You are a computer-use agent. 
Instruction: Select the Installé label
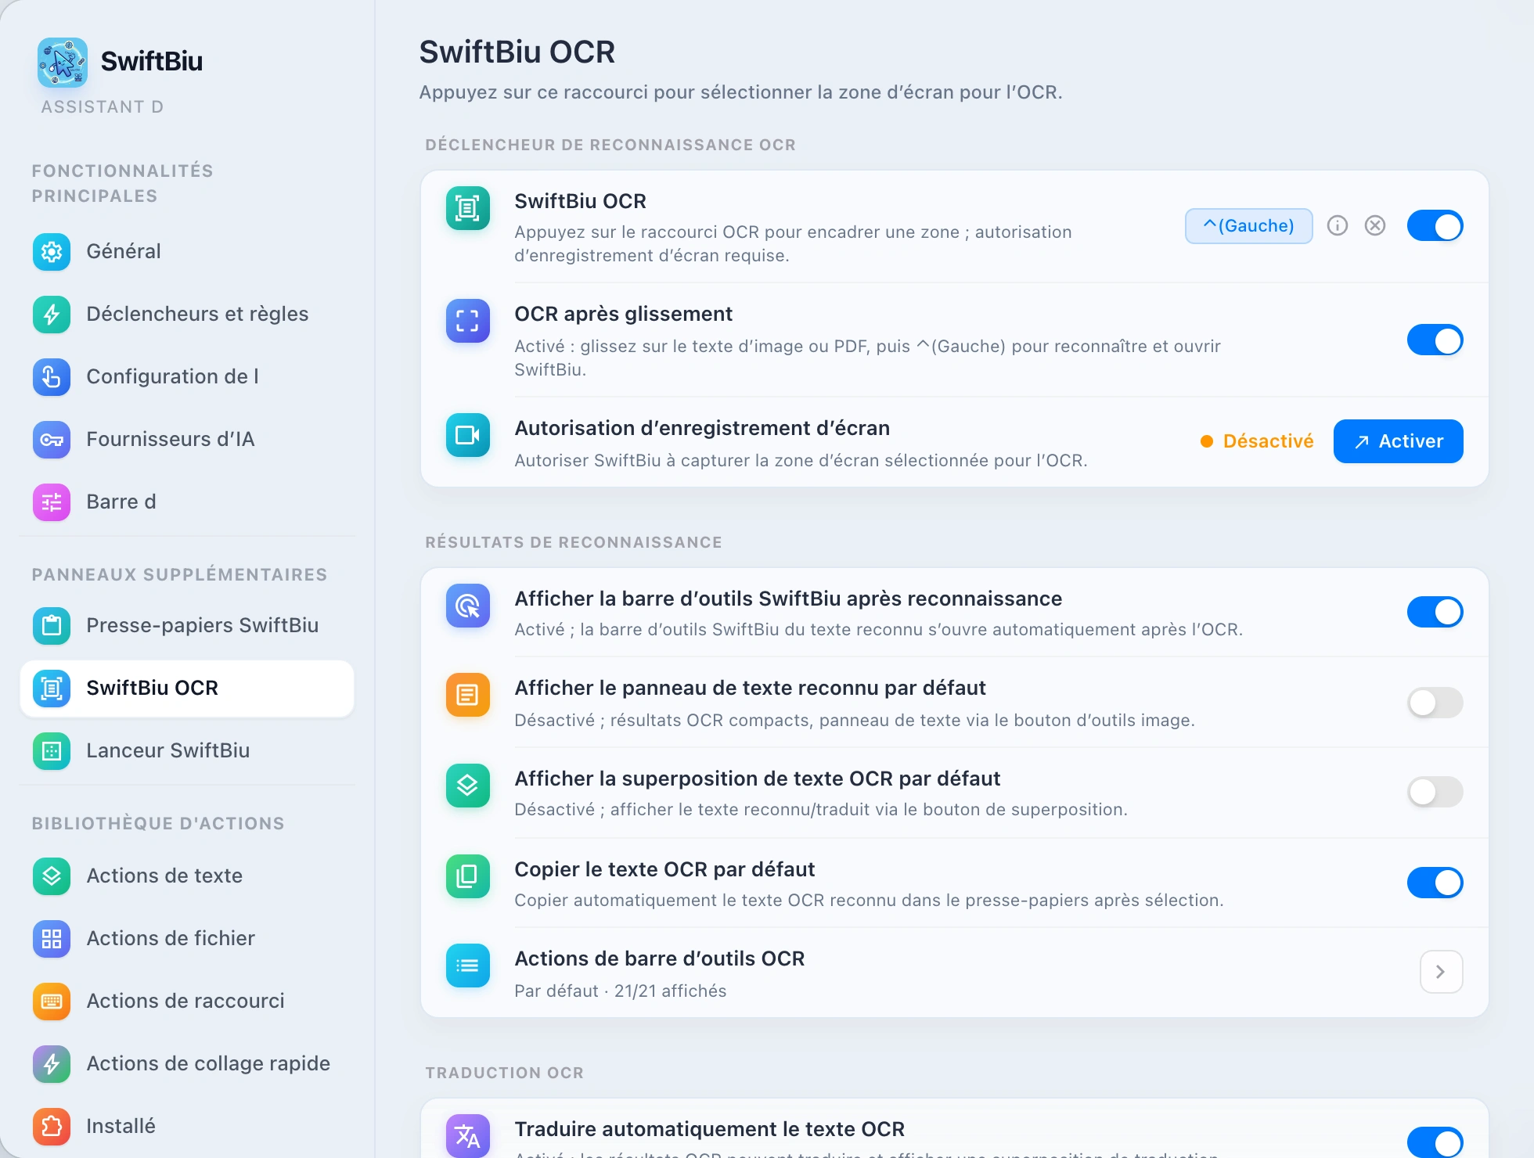tap(121, 1126)
